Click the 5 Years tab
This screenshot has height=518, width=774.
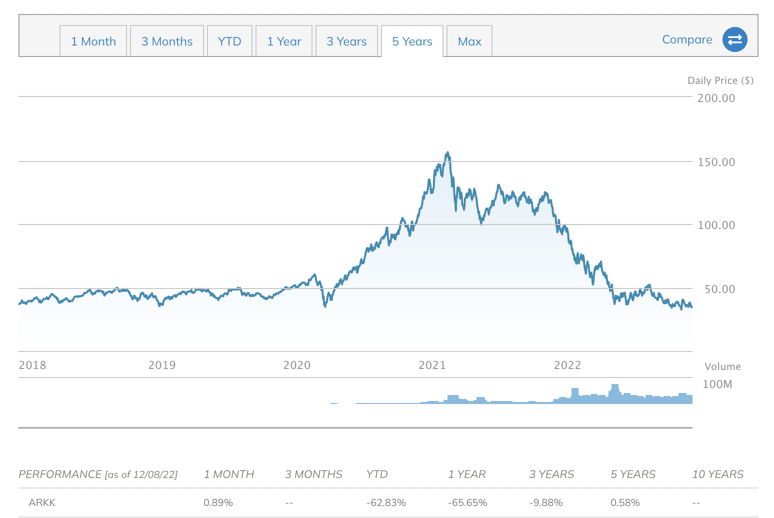click(x=412, y=41)
